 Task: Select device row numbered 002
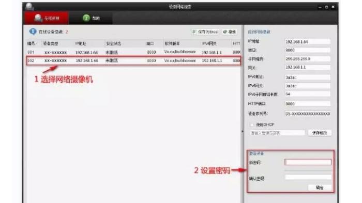point(133,60)
